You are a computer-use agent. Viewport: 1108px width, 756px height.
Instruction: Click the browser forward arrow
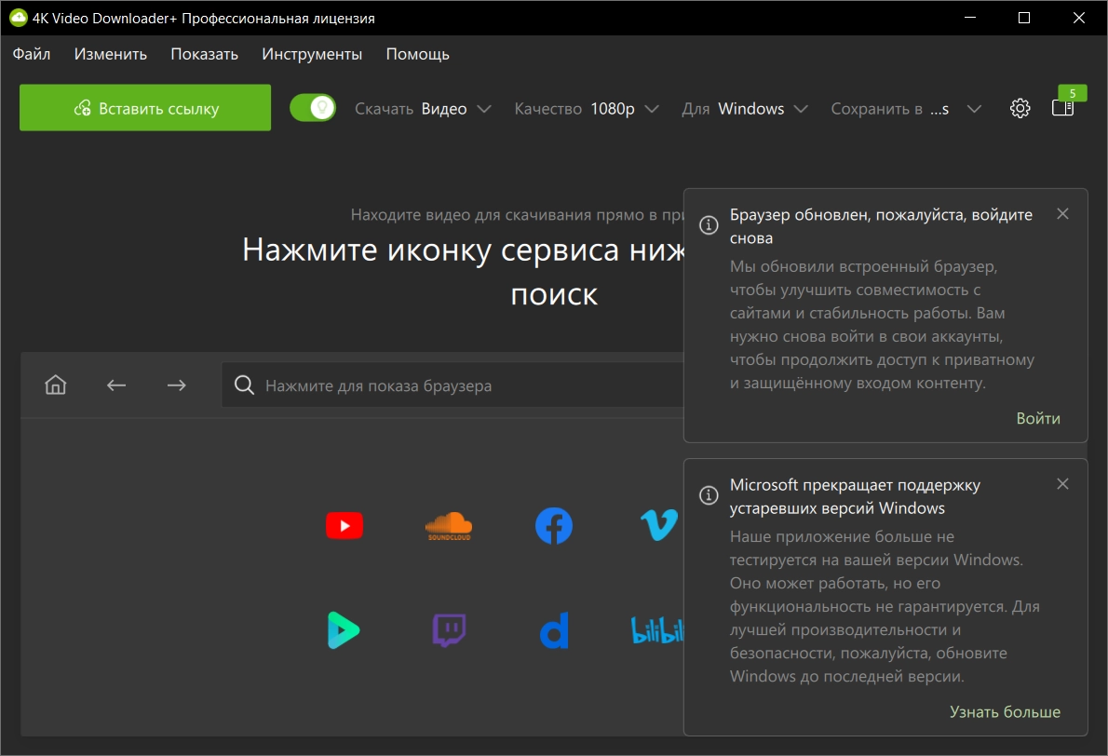click(x=177, y=385)
